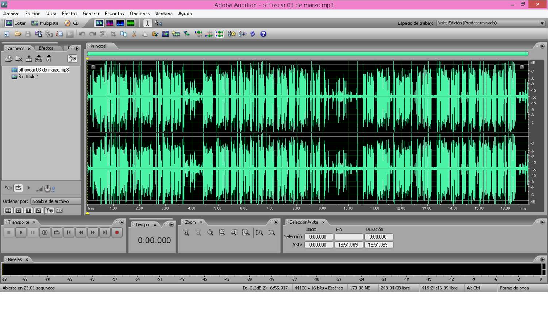Open Transporte panel options menu arrow

122,222
